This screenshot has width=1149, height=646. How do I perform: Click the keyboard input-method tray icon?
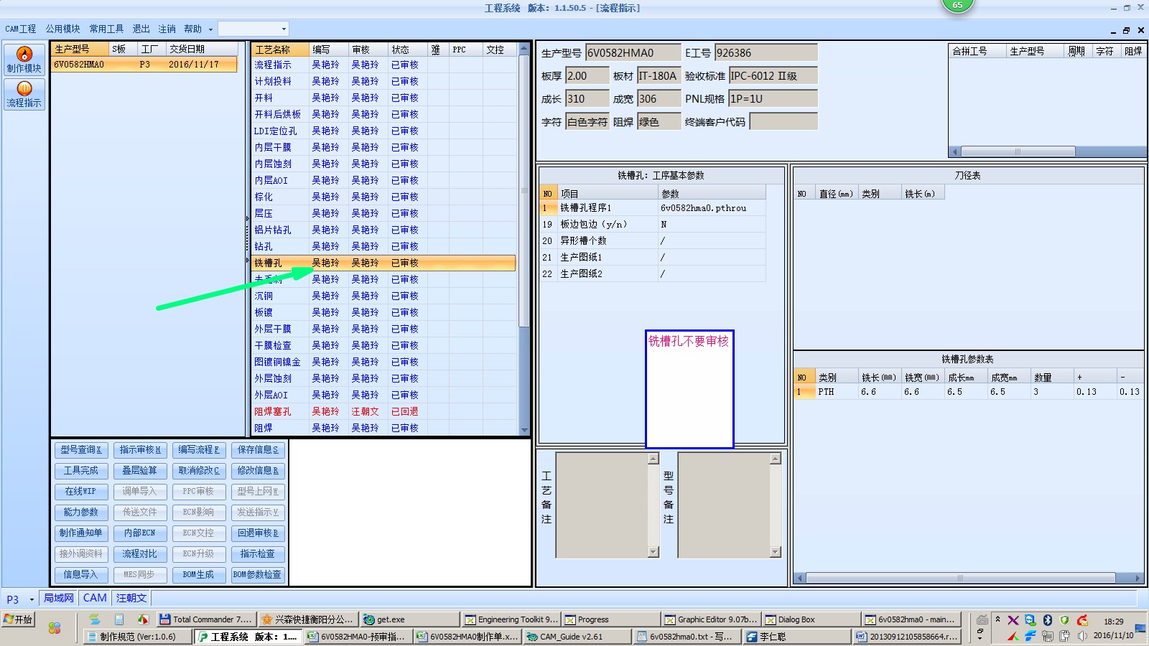pyautogui.click(x=982, y=619)
